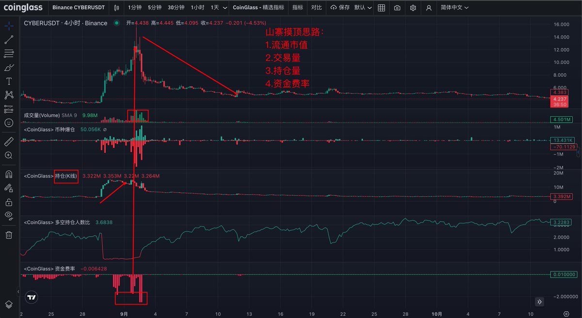Open CoinGlass - 精选指标 menu

(259, 8)
